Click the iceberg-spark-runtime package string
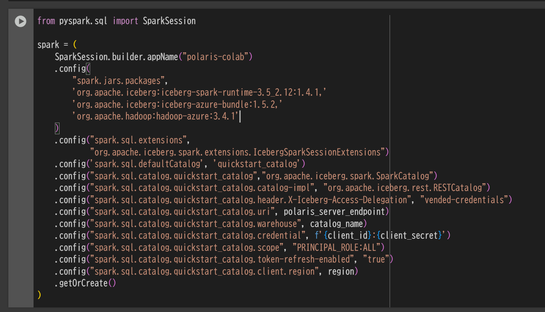 pos(199,93)
